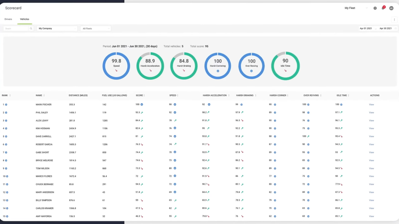Open Mark Fischer's View link
Viewport: 399px width, 224px height.
pyautogui.click(x=371, y=104)
